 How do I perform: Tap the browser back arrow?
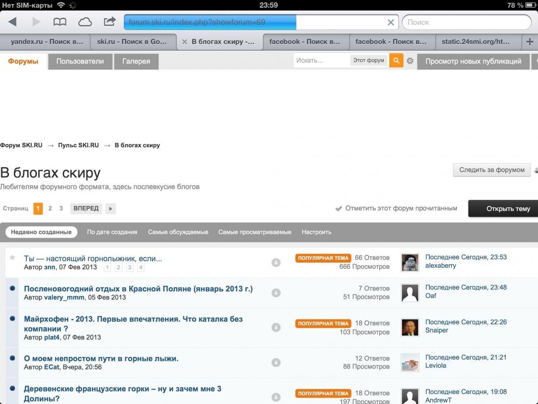coord(13,22)
